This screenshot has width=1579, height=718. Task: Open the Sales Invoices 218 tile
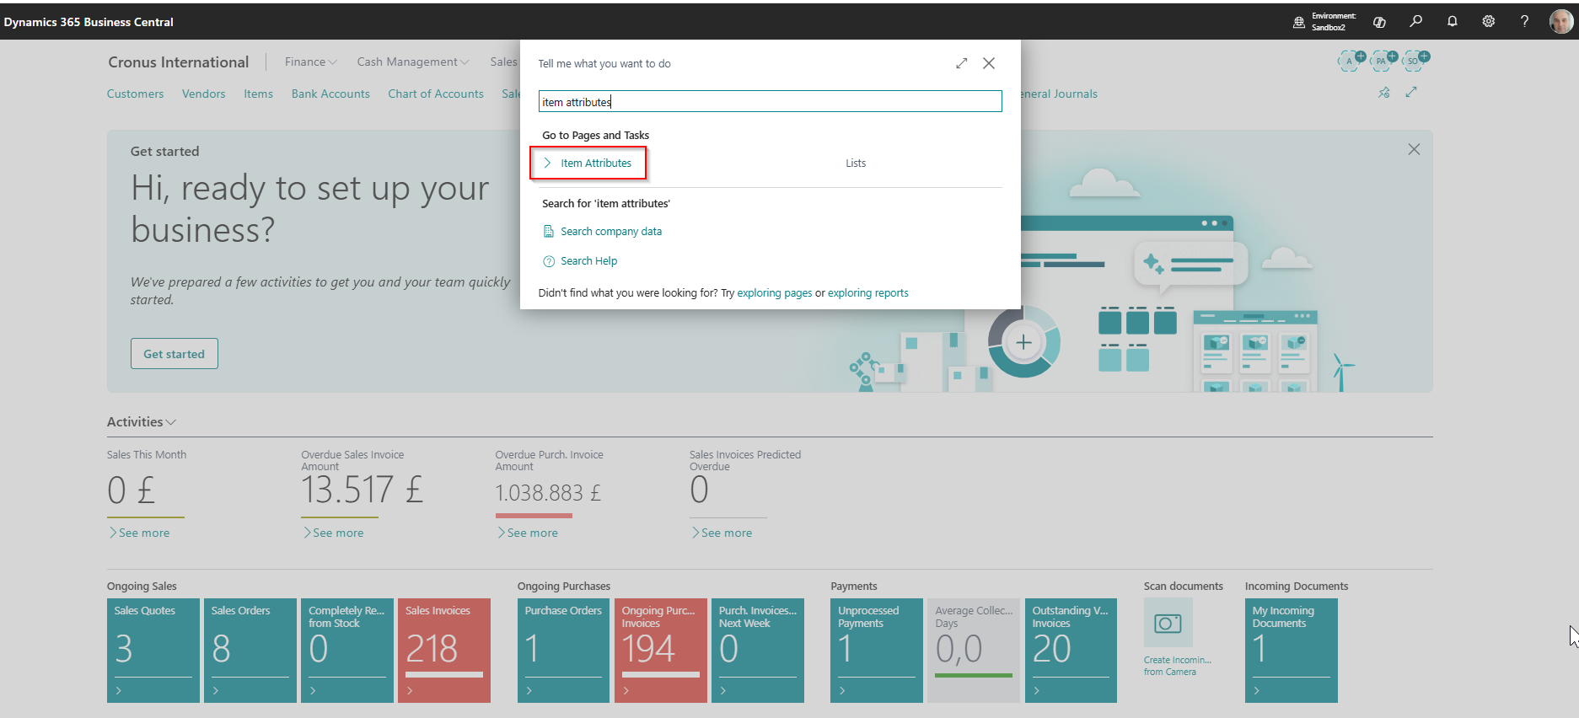[x=443, y=649]
